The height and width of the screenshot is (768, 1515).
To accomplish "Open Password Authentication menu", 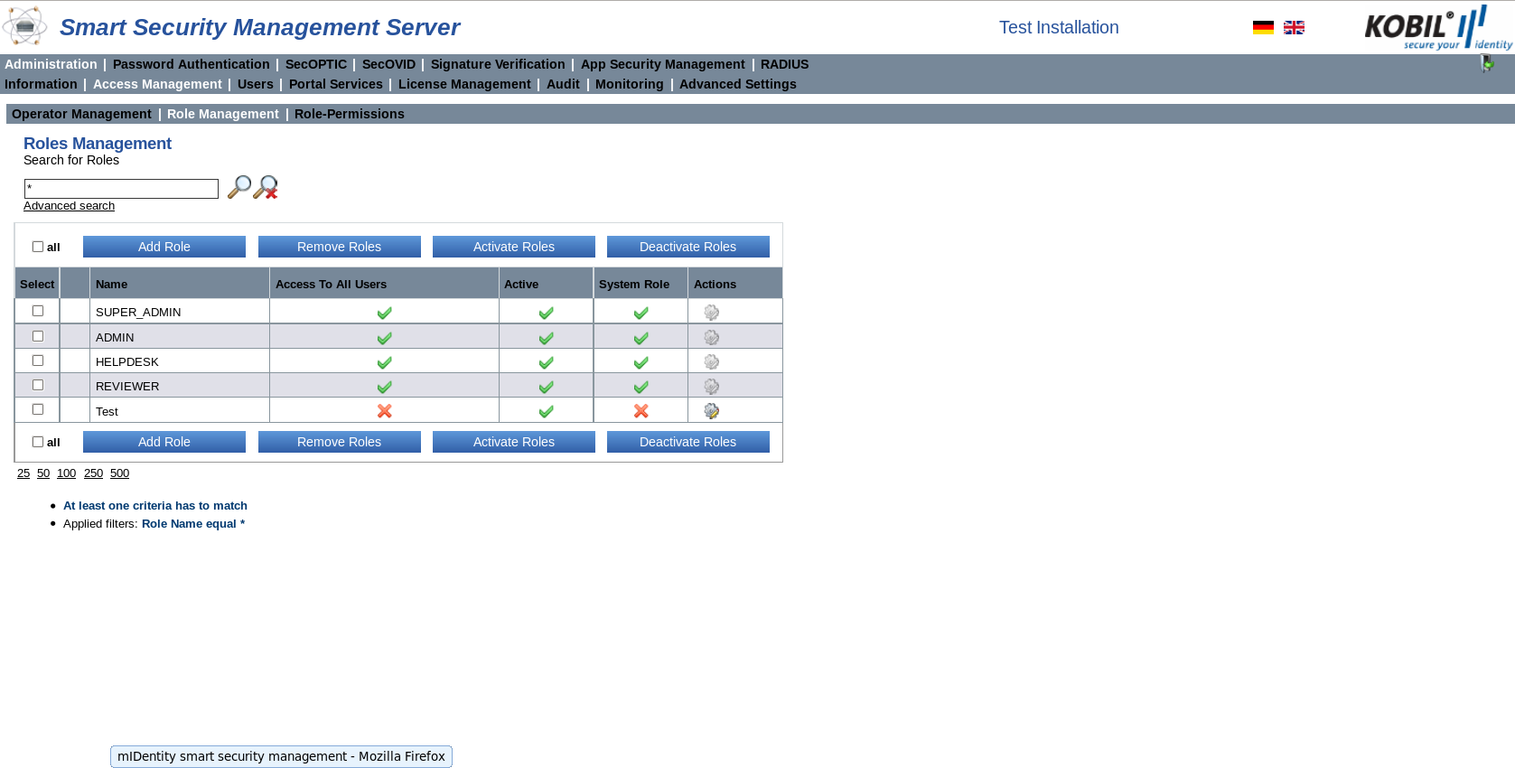I will point(192,64).
